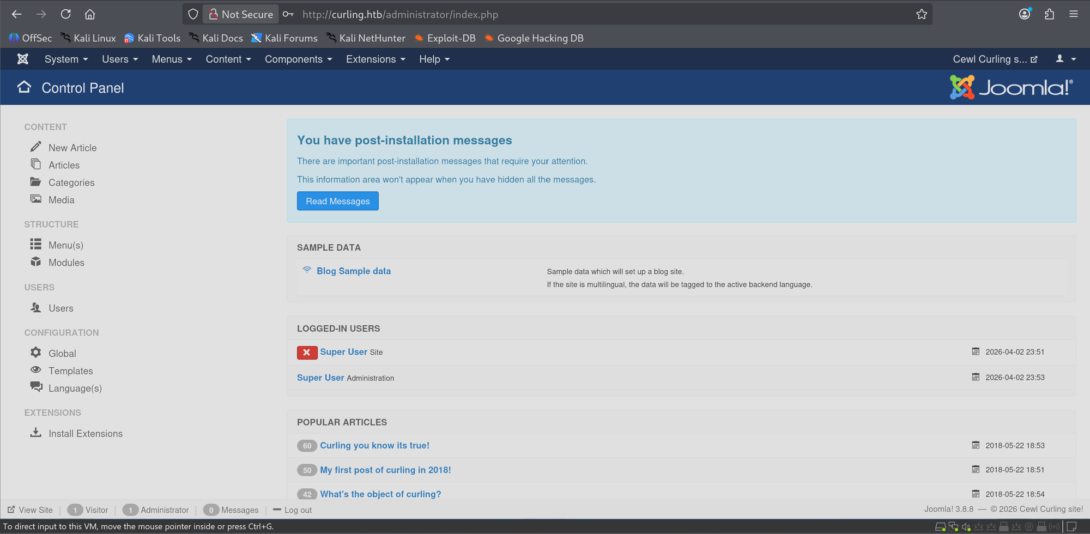The image size is (1090, 534).
Task: Go to the browser home page icon
Action: click(x=90, y=14)
